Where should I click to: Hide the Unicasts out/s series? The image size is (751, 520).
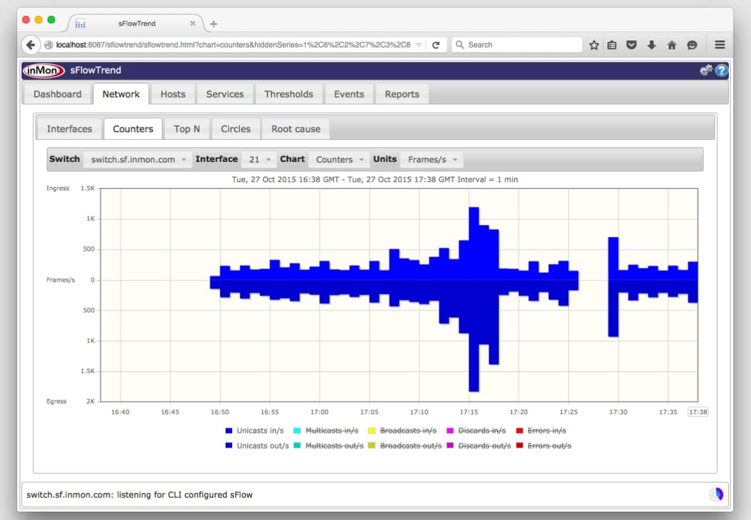pos(262,446)
